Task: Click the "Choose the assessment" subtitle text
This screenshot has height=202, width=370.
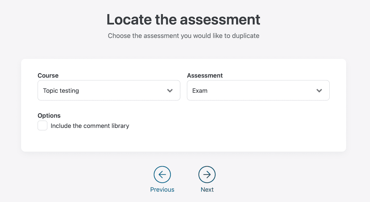Action: click(x=183, y=36)
